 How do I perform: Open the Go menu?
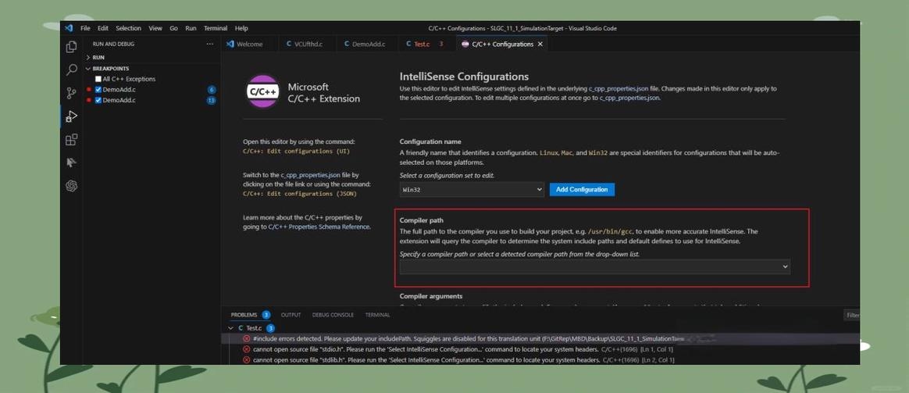(x=174, y=28)
